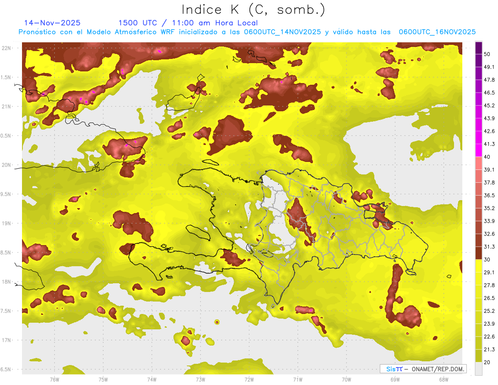The width and height of the screenshot is (498, 385).
Task: Click the '70W' longitude label
Action: click(346, 380)
